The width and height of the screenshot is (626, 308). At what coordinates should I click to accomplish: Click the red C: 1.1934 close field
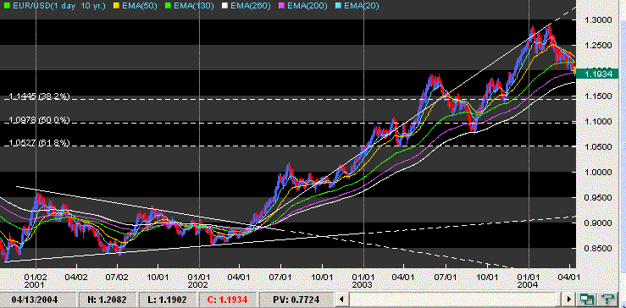pos(228,300)
